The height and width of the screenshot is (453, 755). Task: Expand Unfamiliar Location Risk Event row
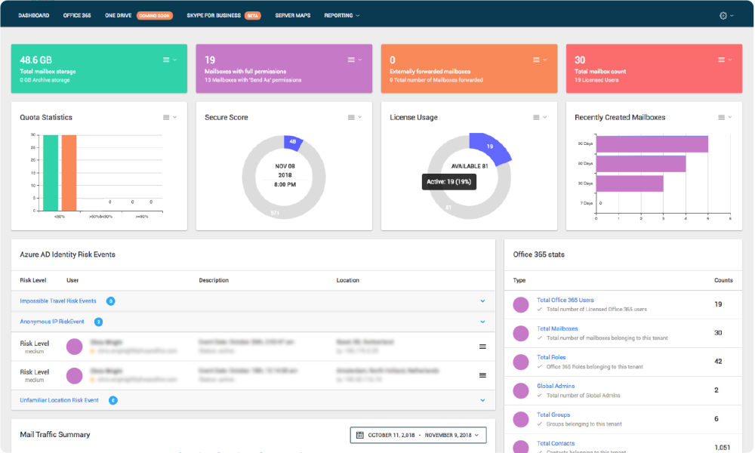pos(482,400)
